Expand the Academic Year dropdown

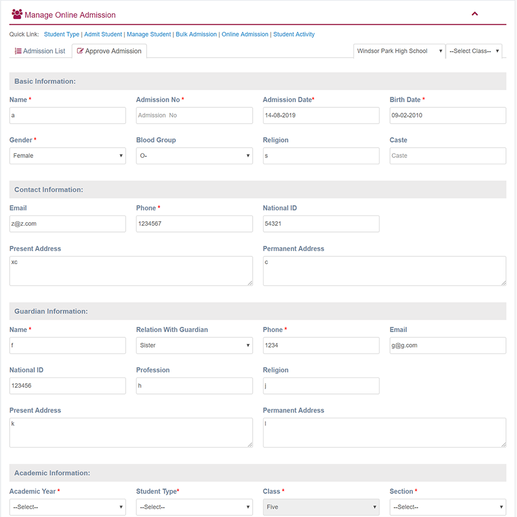[x=68, y=507]
